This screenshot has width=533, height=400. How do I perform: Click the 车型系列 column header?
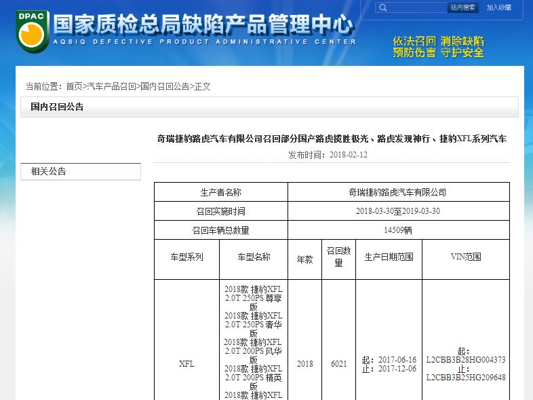[187, 259]
